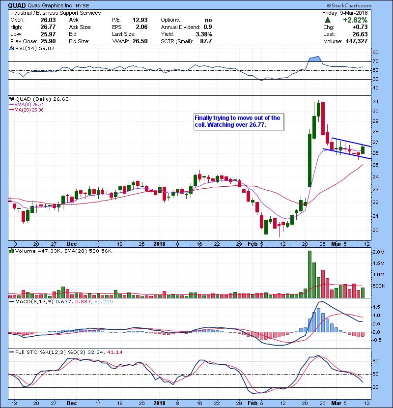
Task: Click the EMA(8) 26.31 legend text
Action: tap(29, 105)
